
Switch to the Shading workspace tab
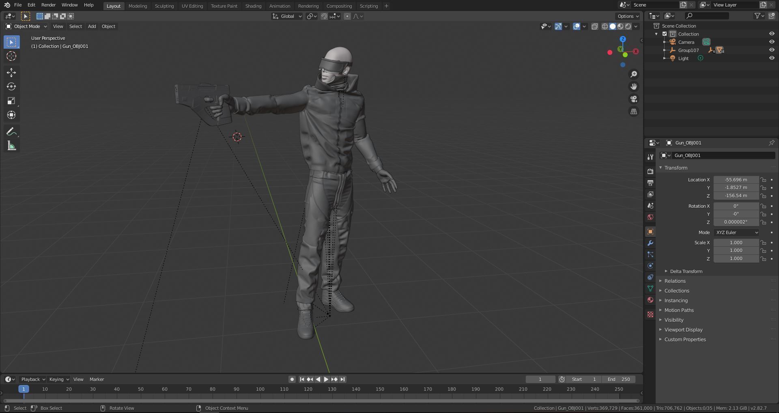(253, 6)
